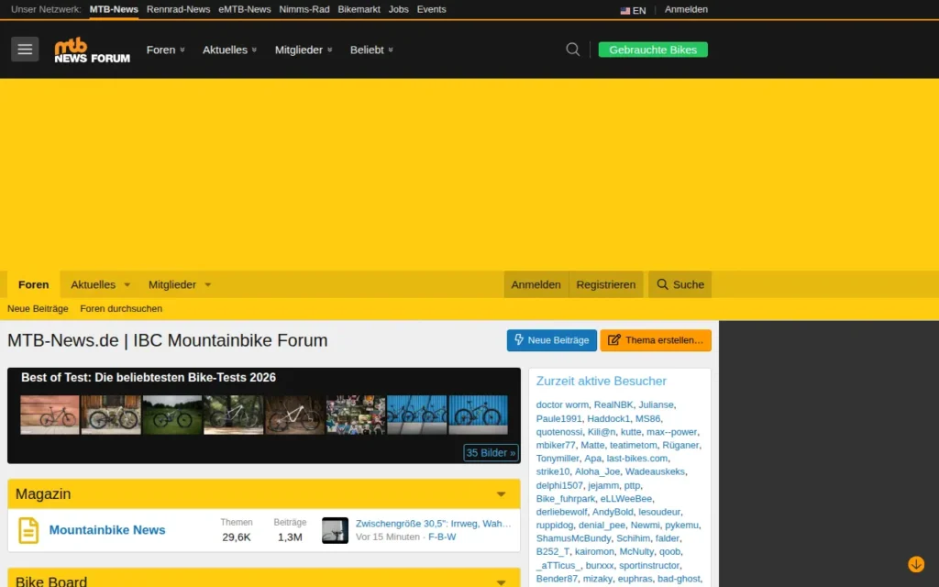The image size is (939, 587).
Task: Open Neue Beiträge sub-navigation link
Action: 38,308
